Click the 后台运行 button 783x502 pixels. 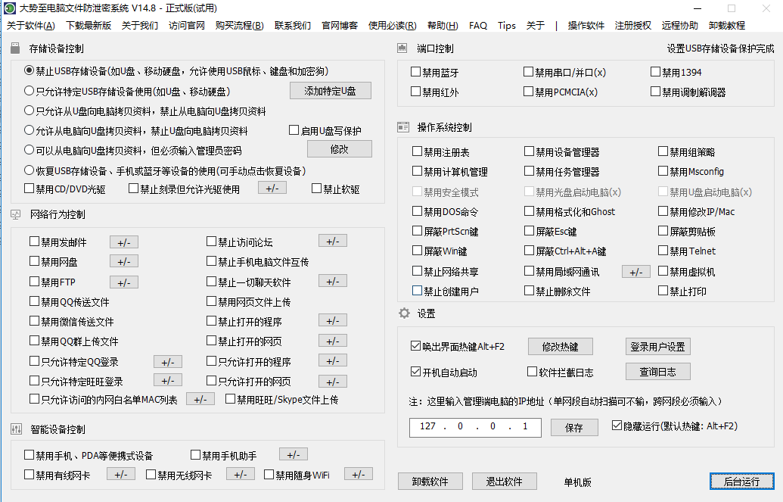pos(744,481)
